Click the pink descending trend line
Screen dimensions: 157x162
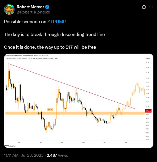coord(72,86)
